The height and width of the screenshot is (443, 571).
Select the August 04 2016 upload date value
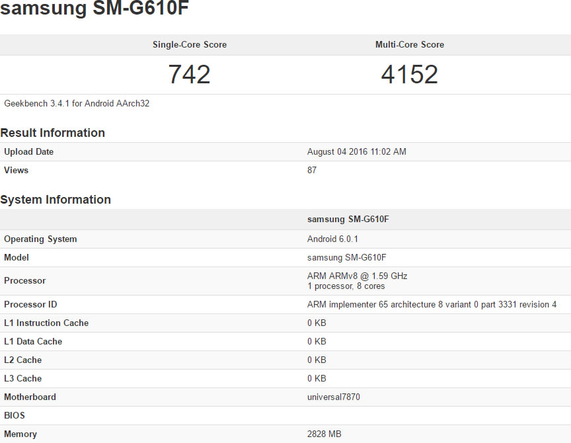coord(357,152)
